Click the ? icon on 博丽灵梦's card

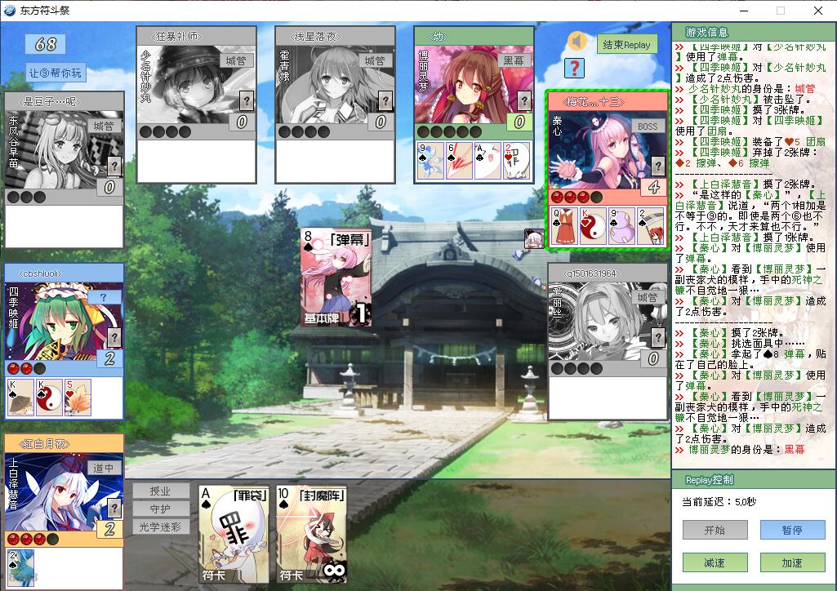pos(523,100)
